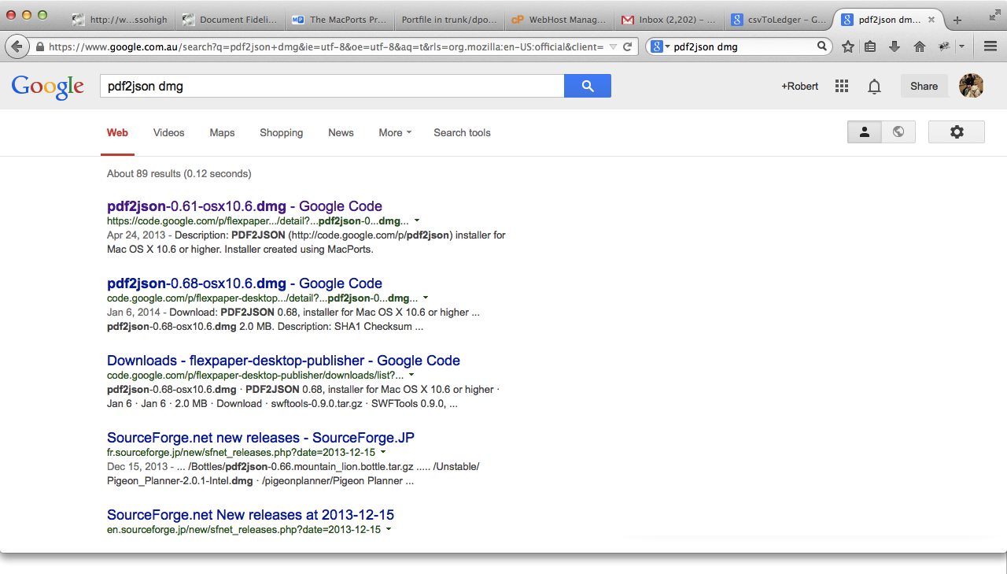Screen dimensions: 1007x574
Task: Switch to the WebHost Manag... tab
Action: (x=560, y=20)
